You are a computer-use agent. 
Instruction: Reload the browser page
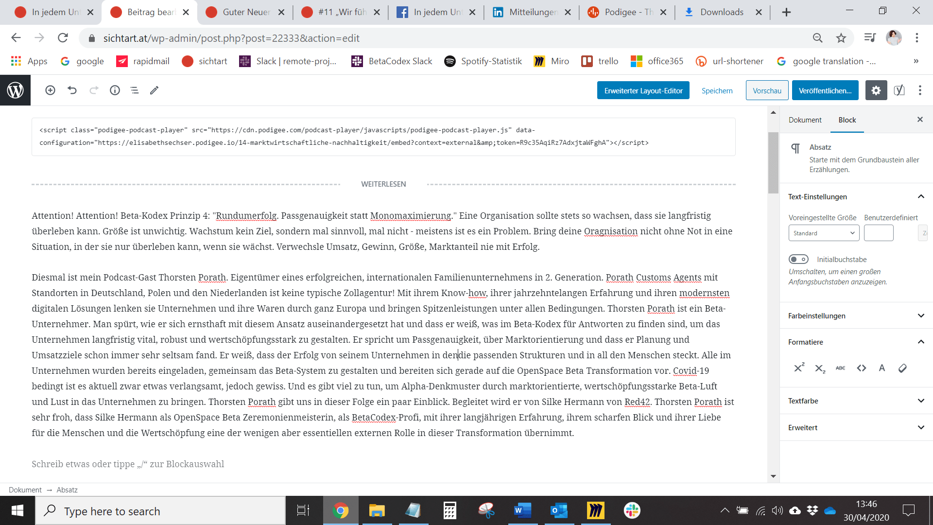coord(63,38)
